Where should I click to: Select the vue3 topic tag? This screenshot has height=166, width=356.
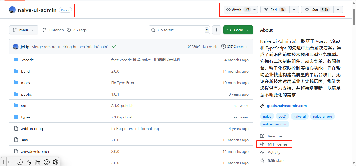[x=282, y=117]
